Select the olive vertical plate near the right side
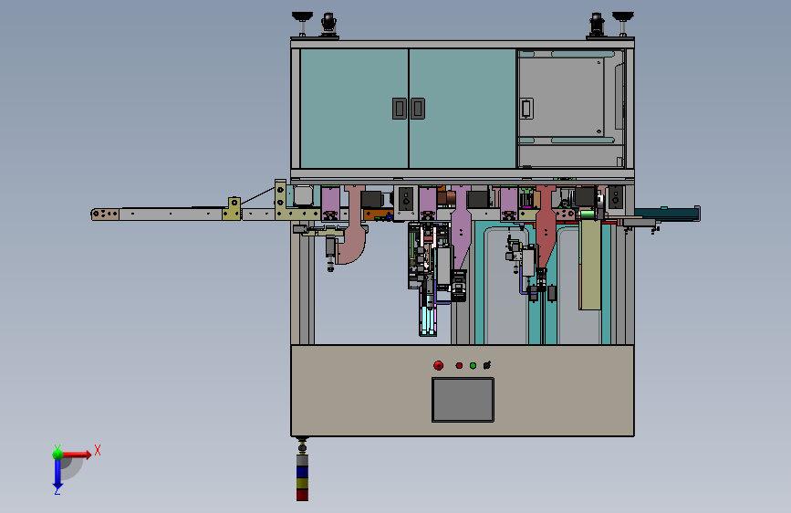Image resolution: width=791 pixels, height=513 pixels. (x=589, y=264)
